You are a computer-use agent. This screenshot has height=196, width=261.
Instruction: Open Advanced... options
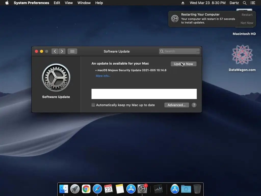click(177, 105)
